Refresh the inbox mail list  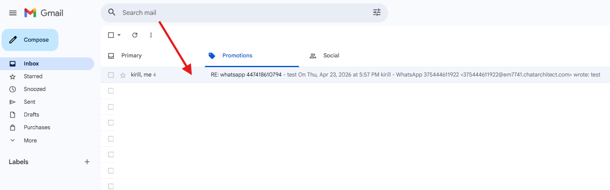[x=135, y=35]
